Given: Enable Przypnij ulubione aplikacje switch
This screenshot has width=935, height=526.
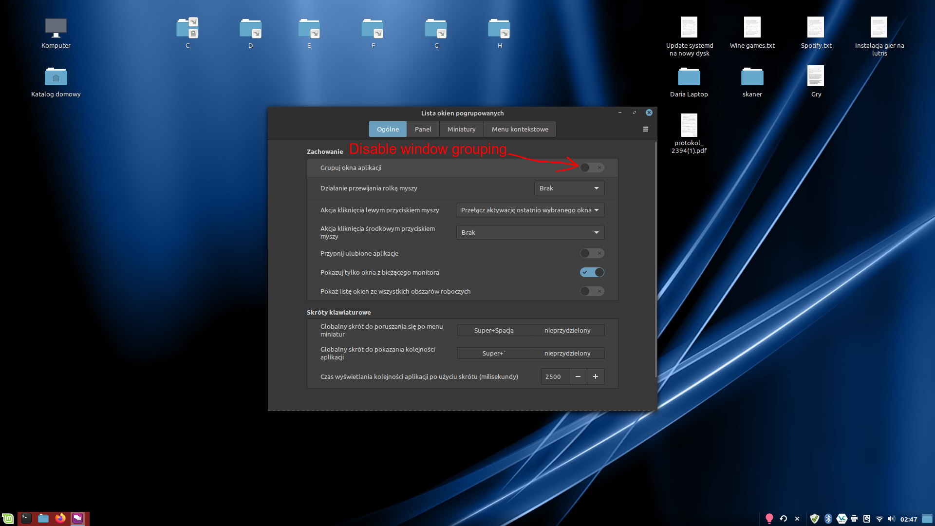Looking at the screenshot, I should point(592,253).
